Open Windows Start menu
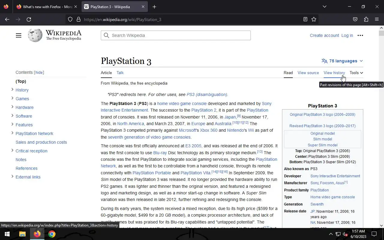Viewport: 384px width, 240px height. tap(7, 234)
